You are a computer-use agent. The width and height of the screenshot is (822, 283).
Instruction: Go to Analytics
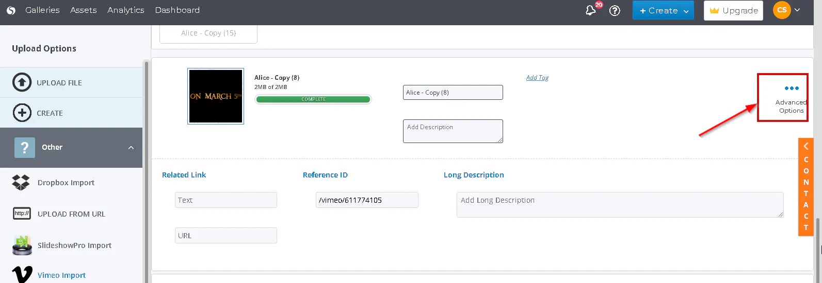pos(125,10)
